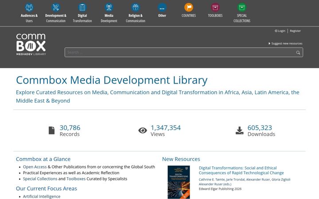Click the Alexander Ruser (eds.) text
The width and height of the screenshot is (319, 199).
pos(215,184)
